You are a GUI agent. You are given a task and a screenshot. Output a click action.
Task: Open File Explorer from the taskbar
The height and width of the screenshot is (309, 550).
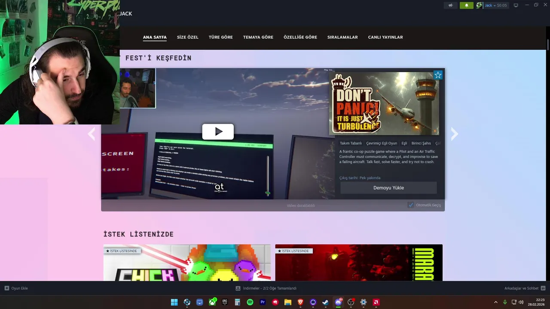(288, 302)
